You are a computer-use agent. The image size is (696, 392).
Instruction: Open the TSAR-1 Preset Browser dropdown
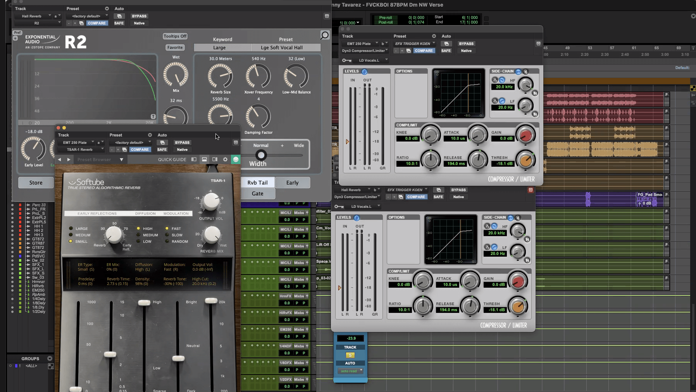coord(121,159)
